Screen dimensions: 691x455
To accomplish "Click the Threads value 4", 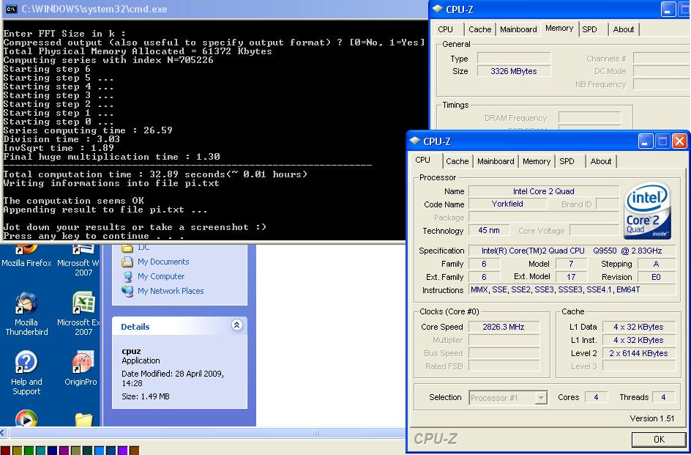I will point(663,397).
